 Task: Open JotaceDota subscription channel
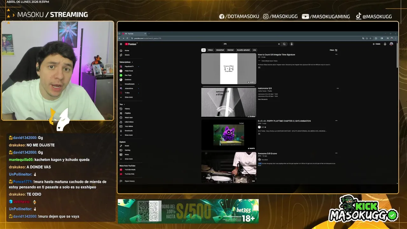(x=129, y=88)
